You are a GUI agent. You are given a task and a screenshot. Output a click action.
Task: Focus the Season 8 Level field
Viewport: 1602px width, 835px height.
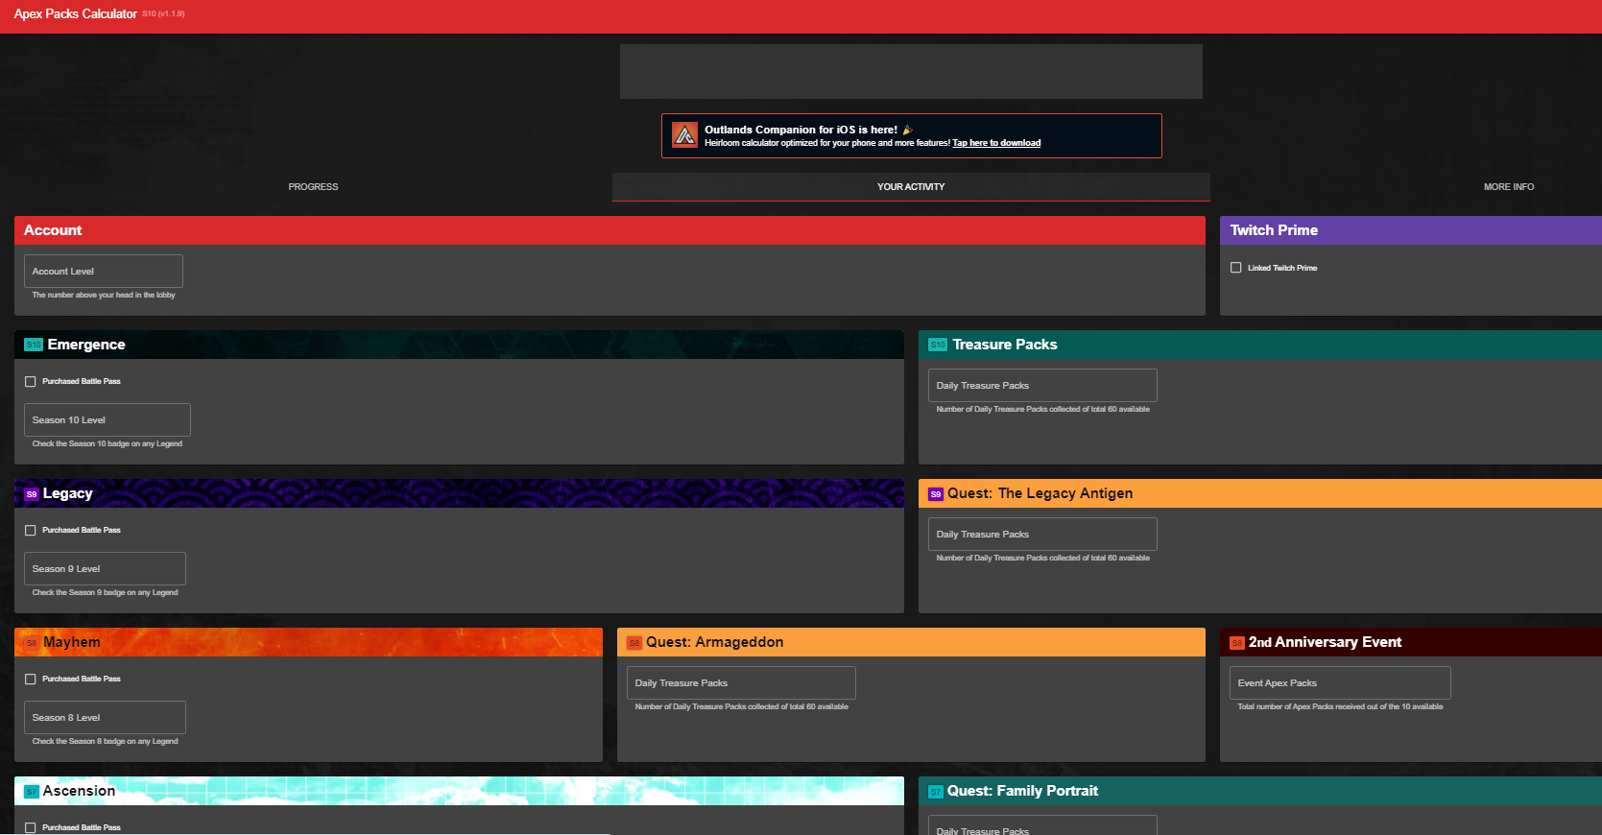click(x=105, y=717)
